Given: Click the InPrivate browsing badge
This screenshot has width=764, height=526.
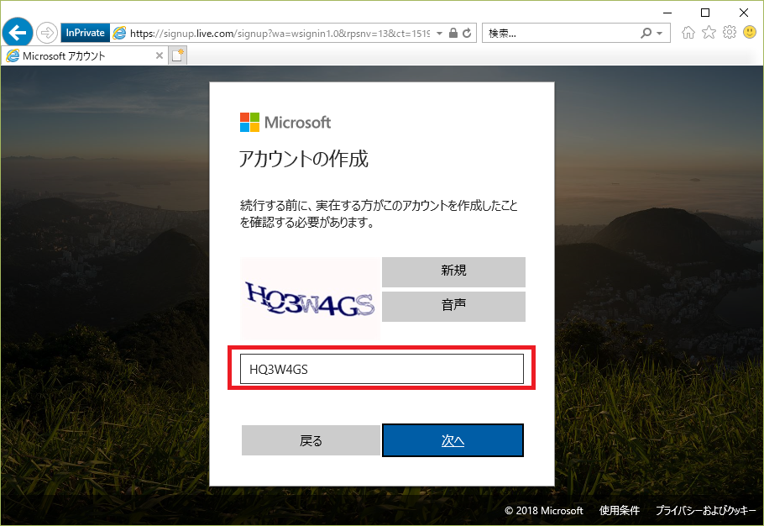Looking at the screenshot, I should pyautogui.click(x=85, y=32).
